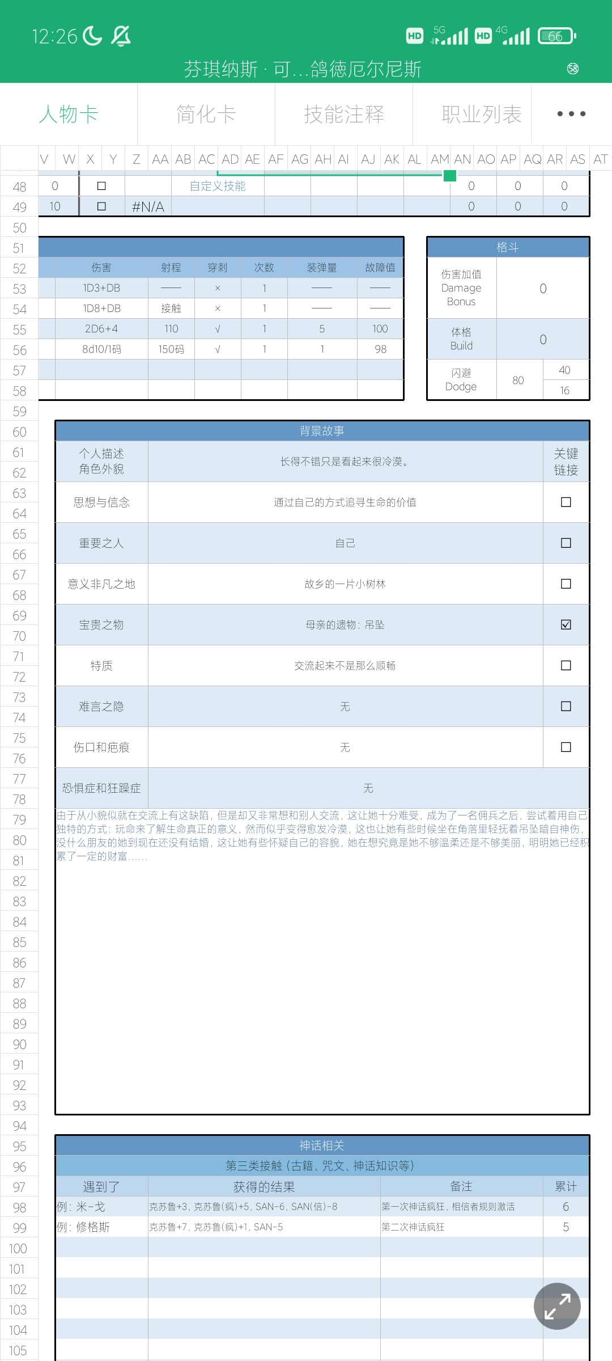Tap the small circled icon beside the title

coord(573,69)
